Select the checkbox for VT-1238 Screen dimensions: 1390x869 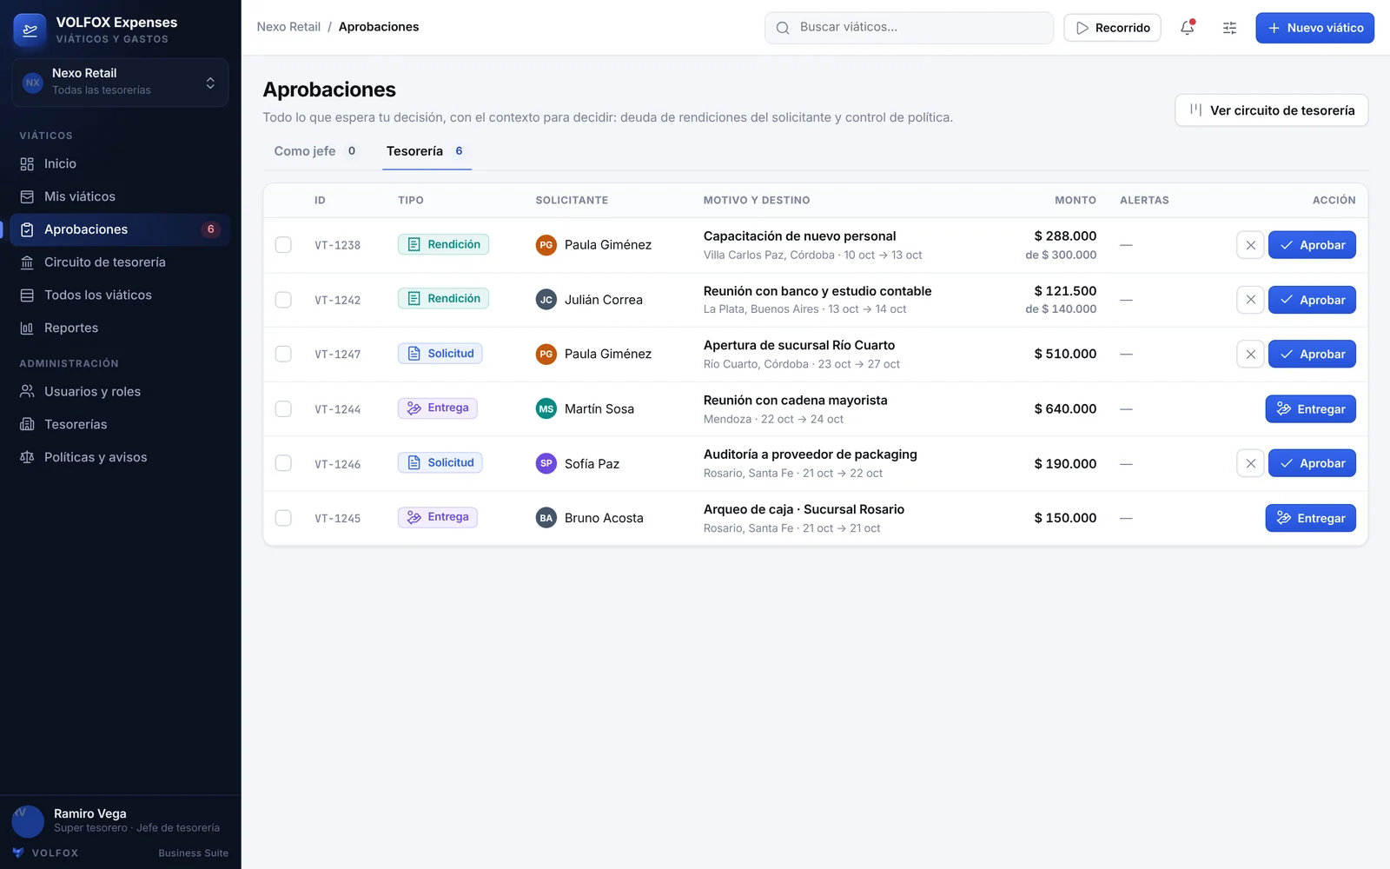point(283,245)
